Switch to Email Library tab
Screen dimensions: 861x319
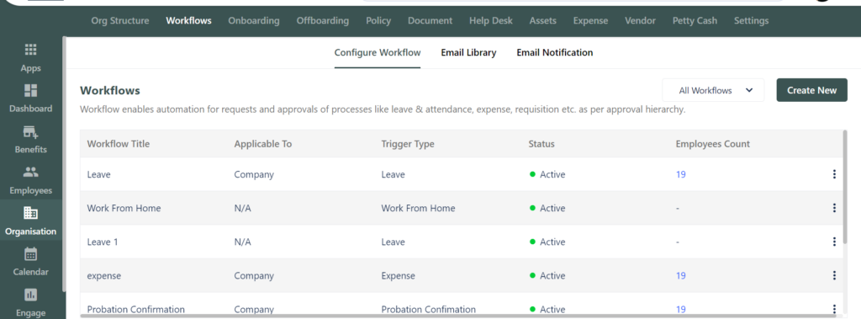pyautogui.click(x=468, y=53)
